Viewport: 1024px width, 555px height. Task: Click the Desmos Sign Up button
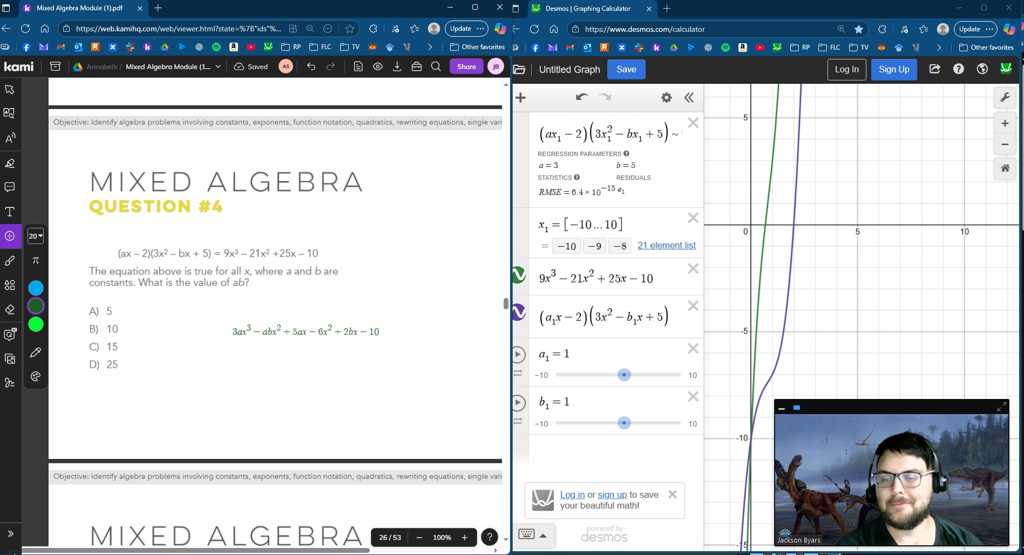tap(894, 69)
